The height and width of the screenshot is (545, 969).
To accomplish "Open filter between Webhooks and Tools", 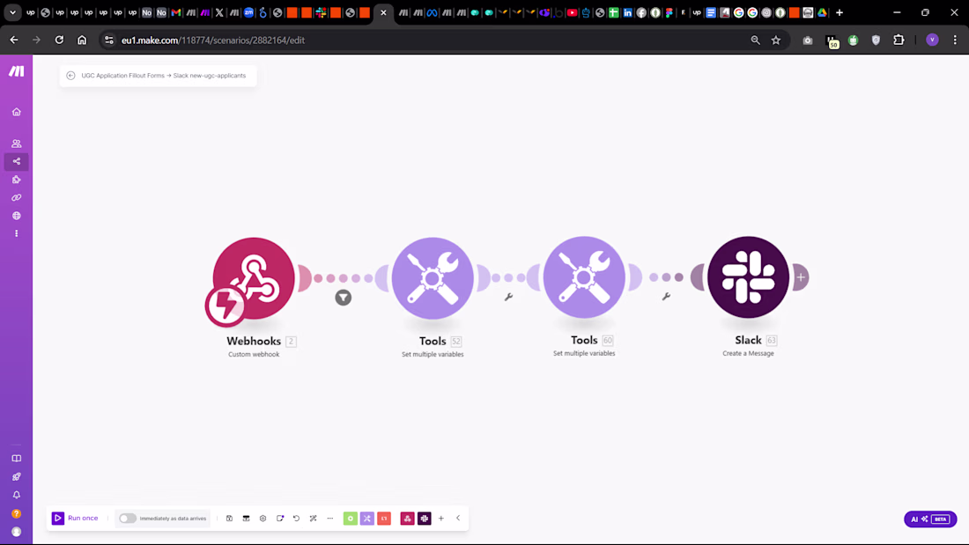I will pyautogui.click(x=343, y=298).
